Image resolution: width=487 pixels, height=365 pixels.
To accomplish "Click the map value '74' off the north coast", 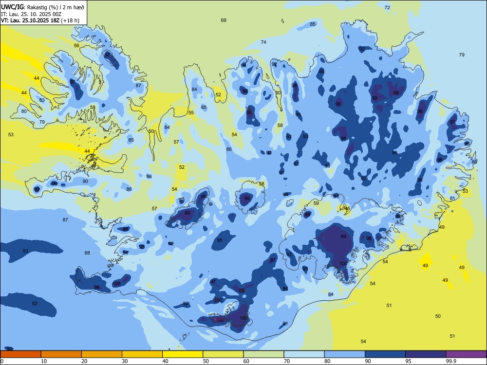I will tap(263, 42).
